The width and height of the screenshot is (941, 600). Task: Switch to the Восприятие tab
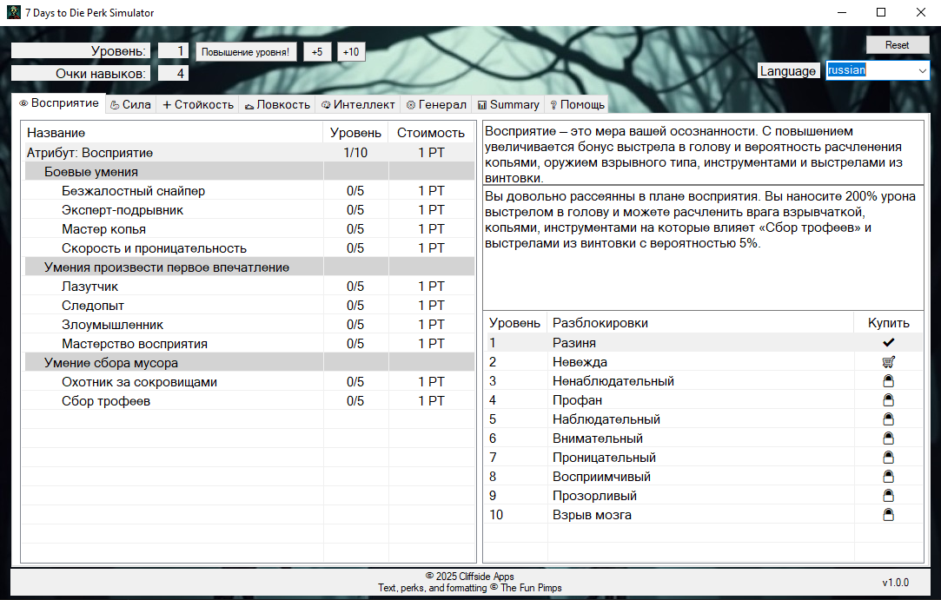(x=59, y=103)
